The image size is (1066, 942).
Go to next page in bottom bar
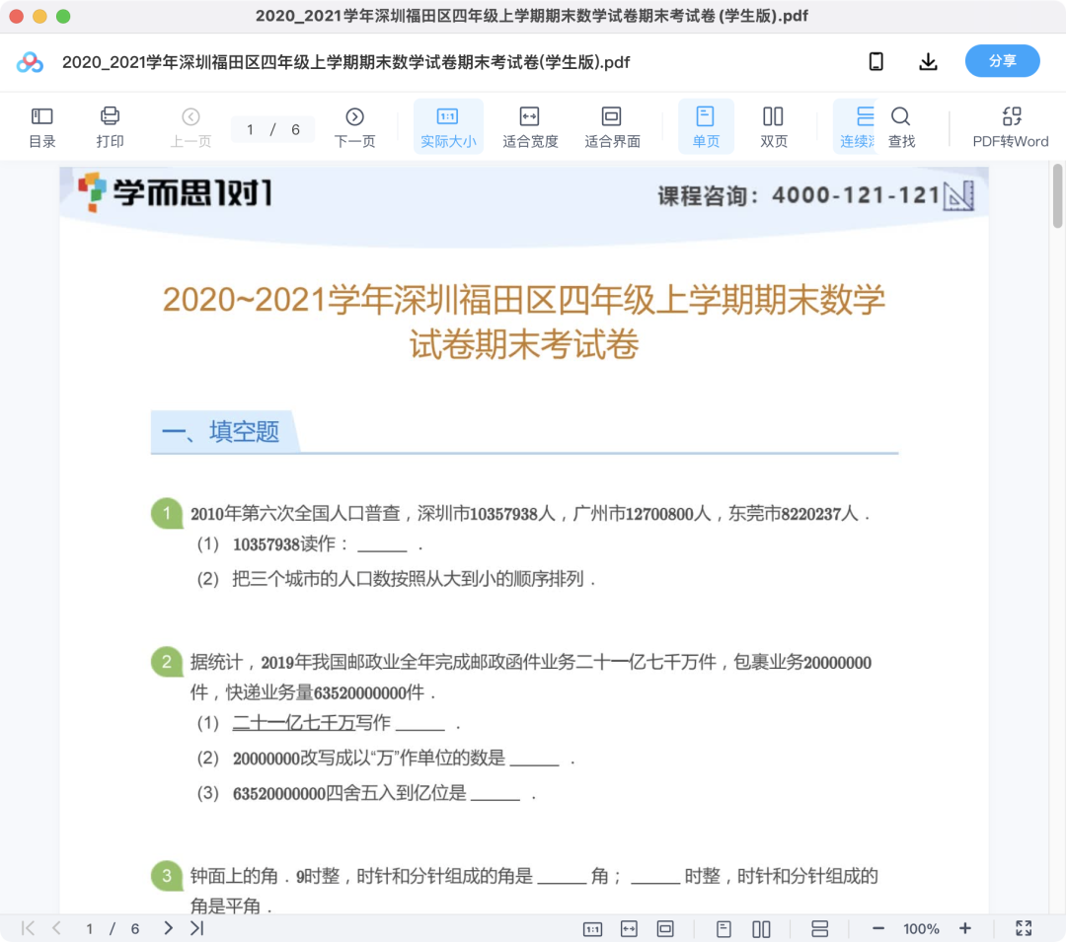168,928
